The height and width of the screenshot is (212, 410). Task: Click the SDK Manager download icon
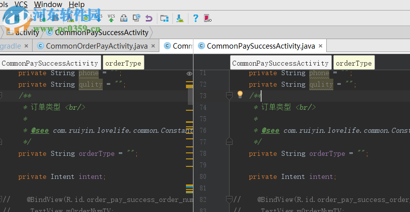tap(179, 19)
